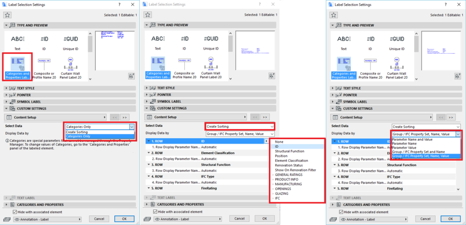Choose Parameter Name and Value in right dropdown list
Screen dimensions: 466x225
(426, 139)
